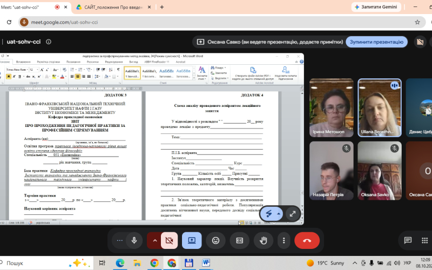The image size is (432, 270).
Task: Click the Shrink Font icon in Word
Action: point(48,70)
